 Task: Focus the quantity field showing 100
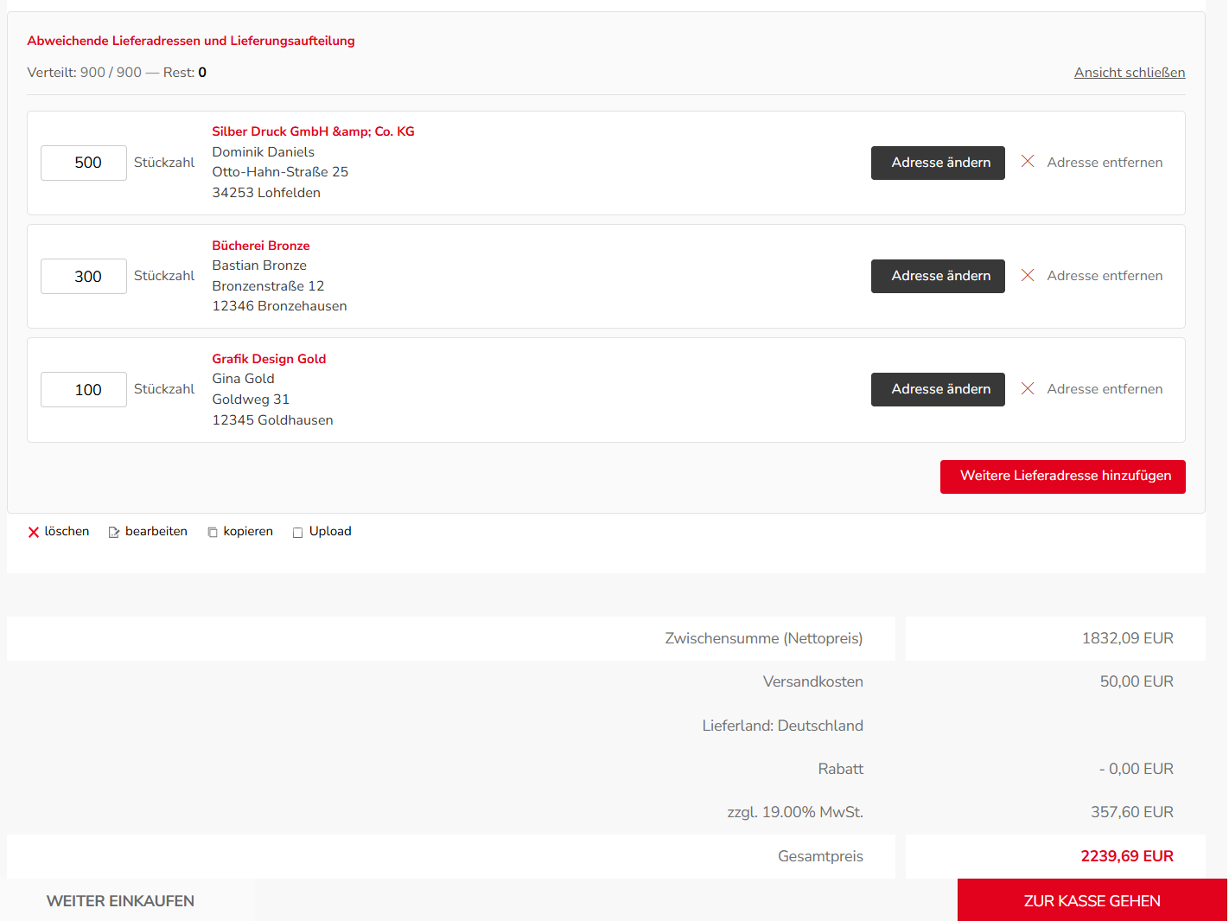pos(84,389)
